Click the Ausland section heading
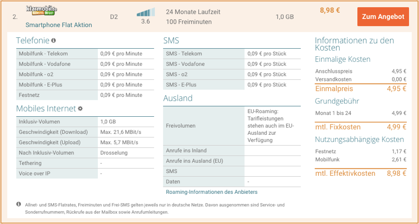The width and height of the screenshot is (419, 224). (178, 98)
